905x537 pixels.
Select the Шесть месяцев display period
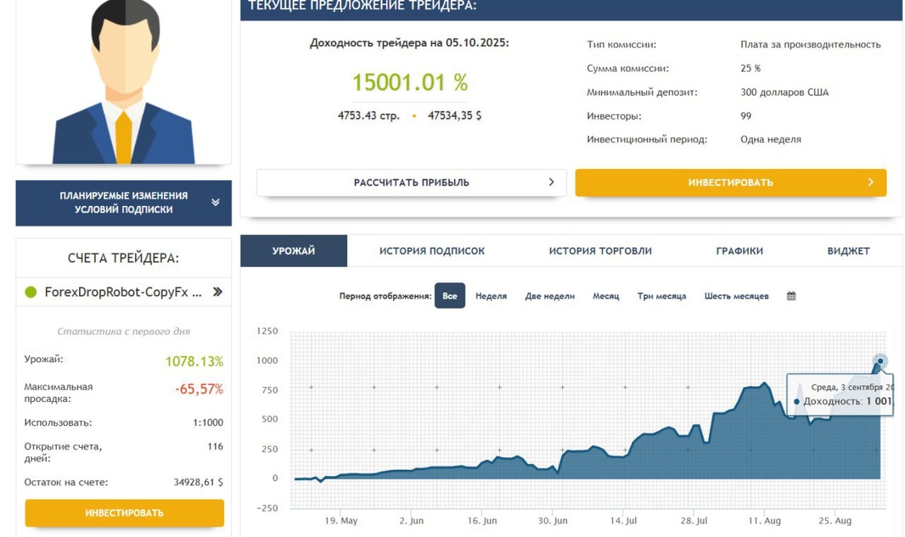click(736, 296)
